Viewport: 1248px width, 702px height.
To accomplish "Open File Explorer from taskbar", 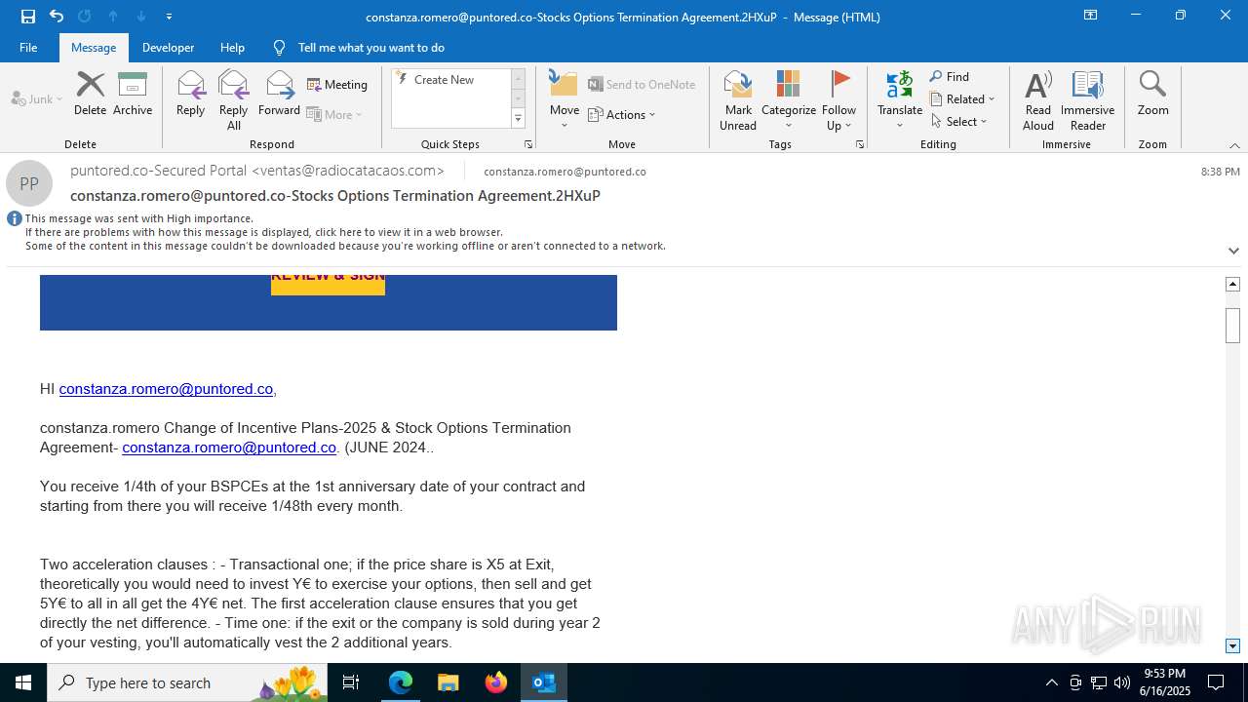I will tap(448, 682).
